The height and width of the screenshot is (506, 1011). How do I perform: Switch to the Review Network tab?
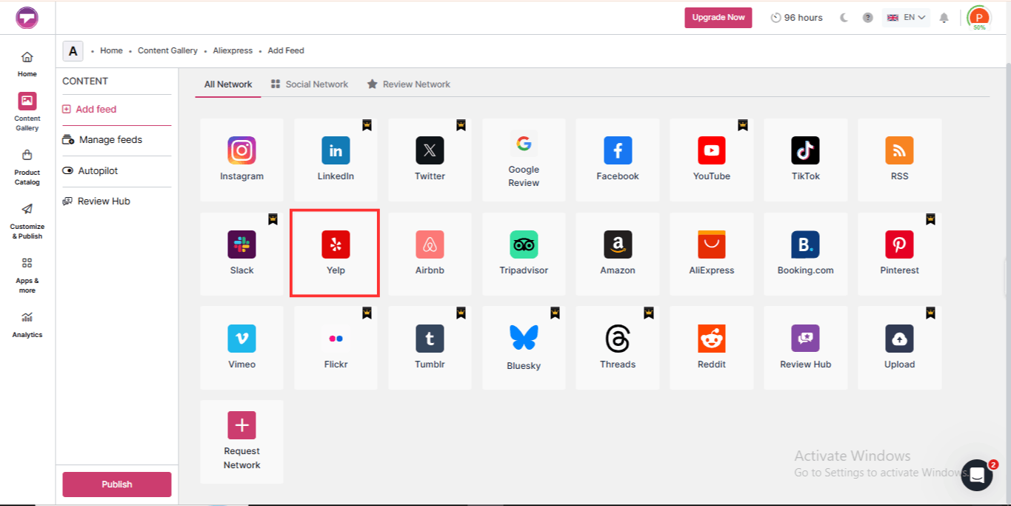pos(409,84)
